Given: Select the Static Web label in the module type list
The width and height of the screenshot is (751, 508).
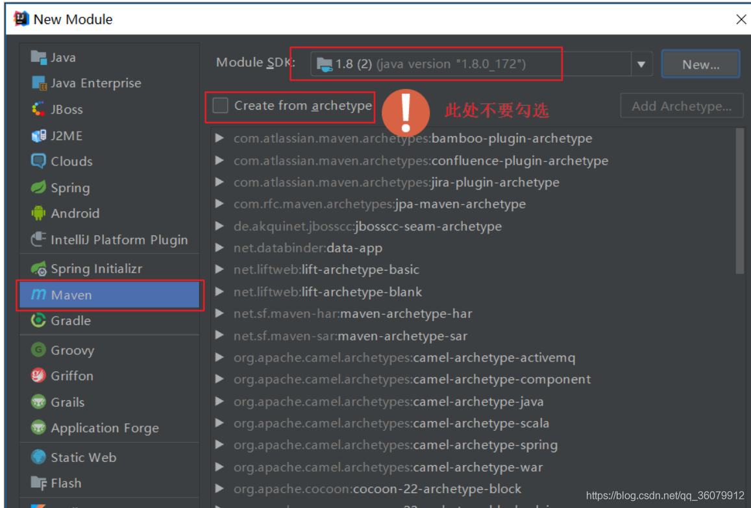Looking at the screenshot, I should pos(83,457).
